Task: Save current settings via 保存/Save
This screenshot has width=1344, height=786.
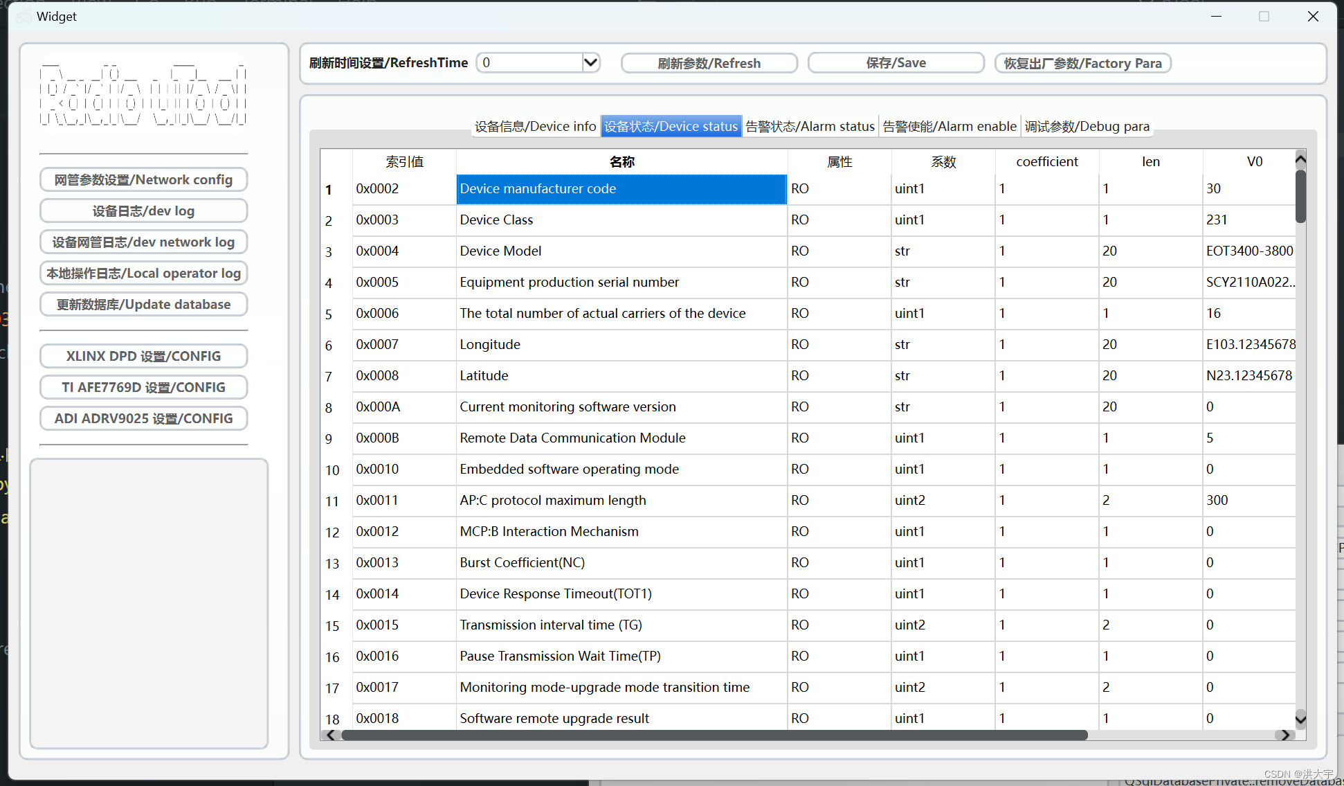Action: point(923,64)
